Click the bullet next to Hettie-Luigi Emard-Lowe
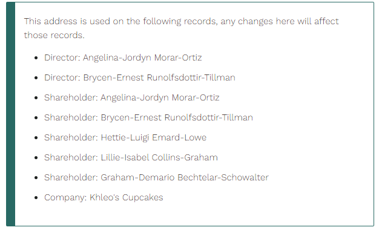 coord(36,138)
